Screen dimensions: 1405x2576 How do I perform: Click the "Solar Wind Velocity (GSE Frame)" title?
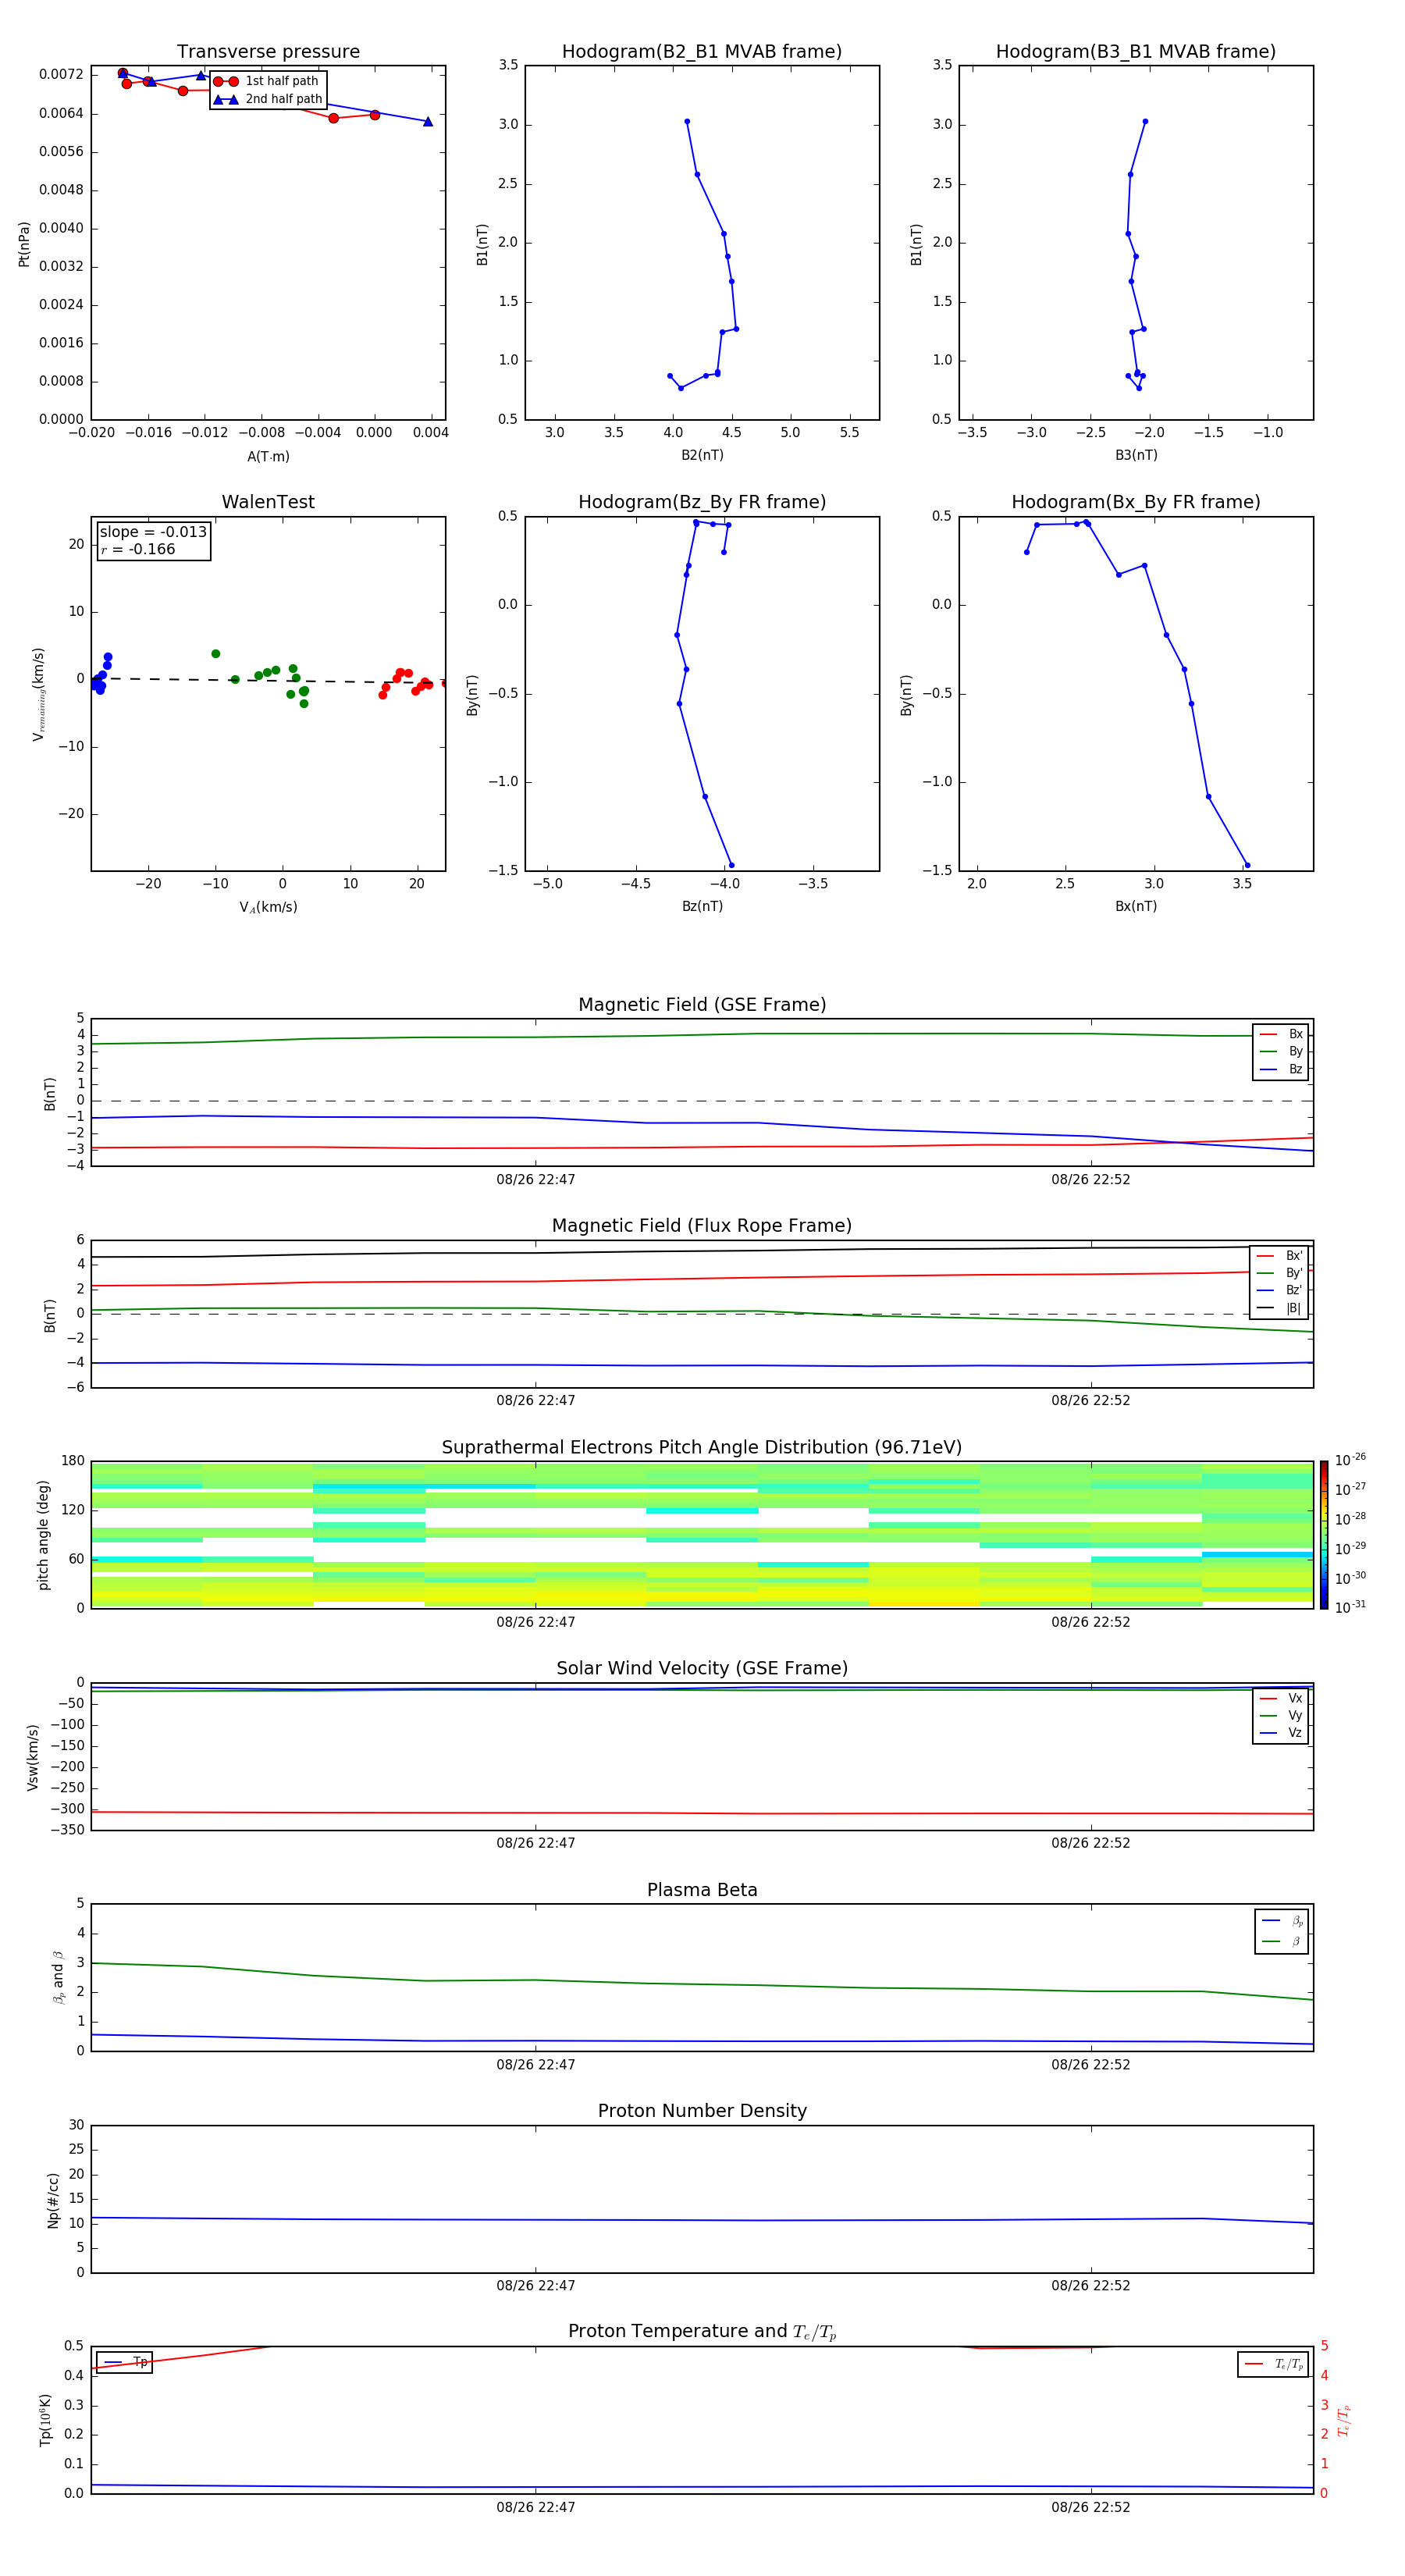click(x=702, y=1668)
